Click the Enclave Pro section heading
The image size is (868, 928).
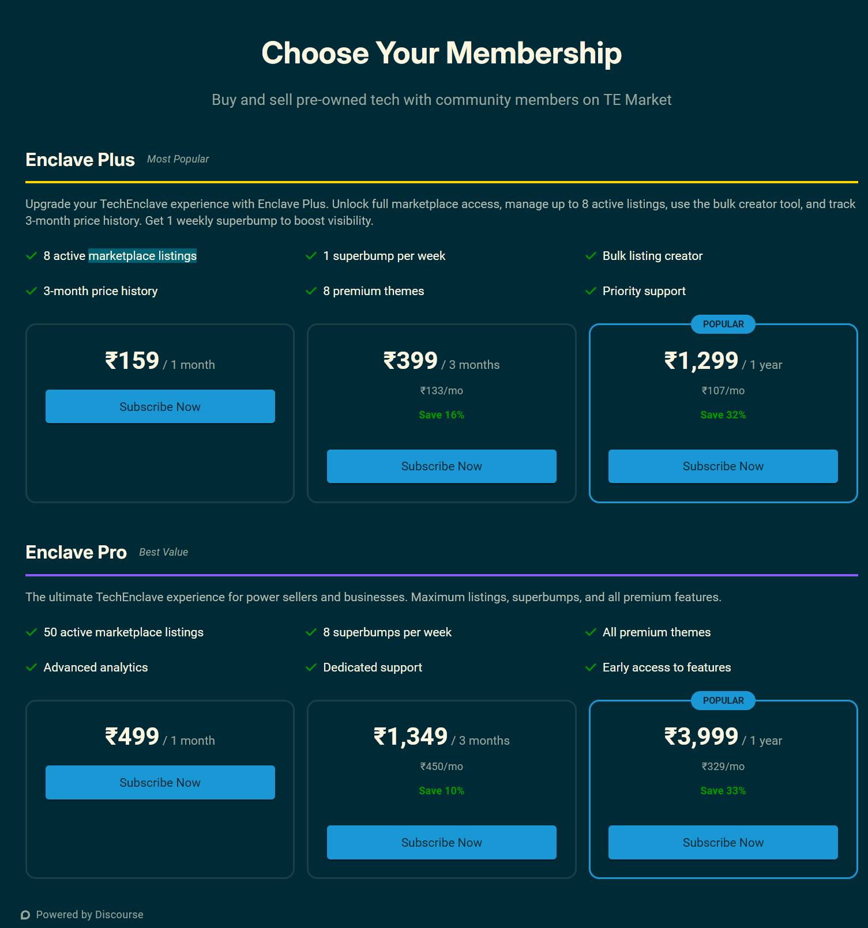76,552
